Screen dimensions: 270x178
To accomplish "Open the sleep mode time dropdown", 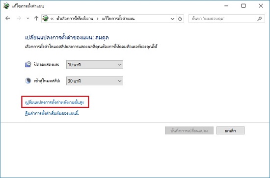I will (x=95, y=81).
